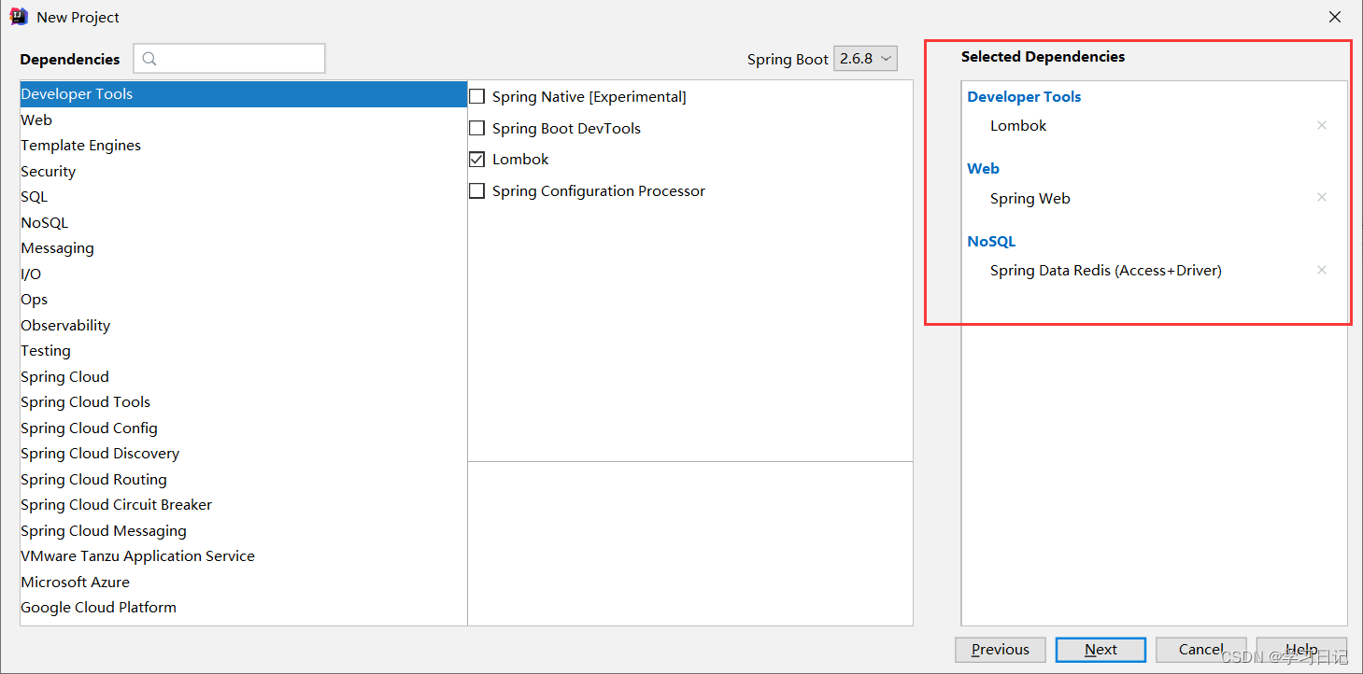
Task: Select the Security category
Action: click(x=244, y=171)
